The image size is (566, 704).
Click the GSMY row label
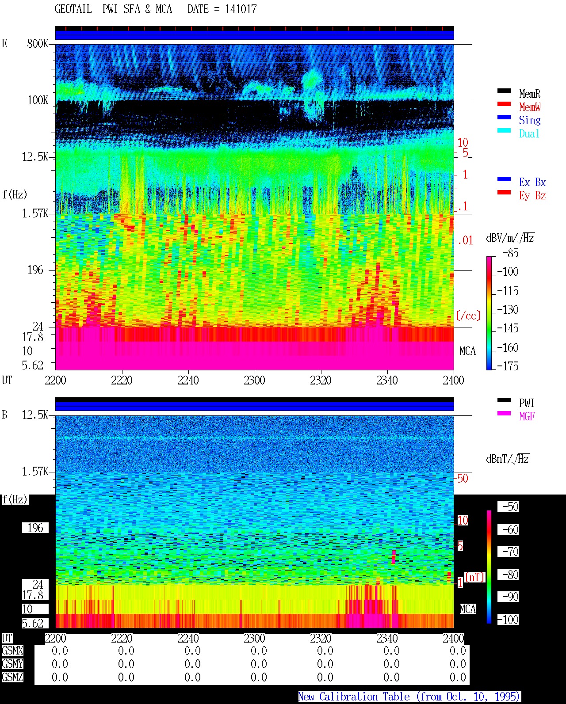click(12, 664)
